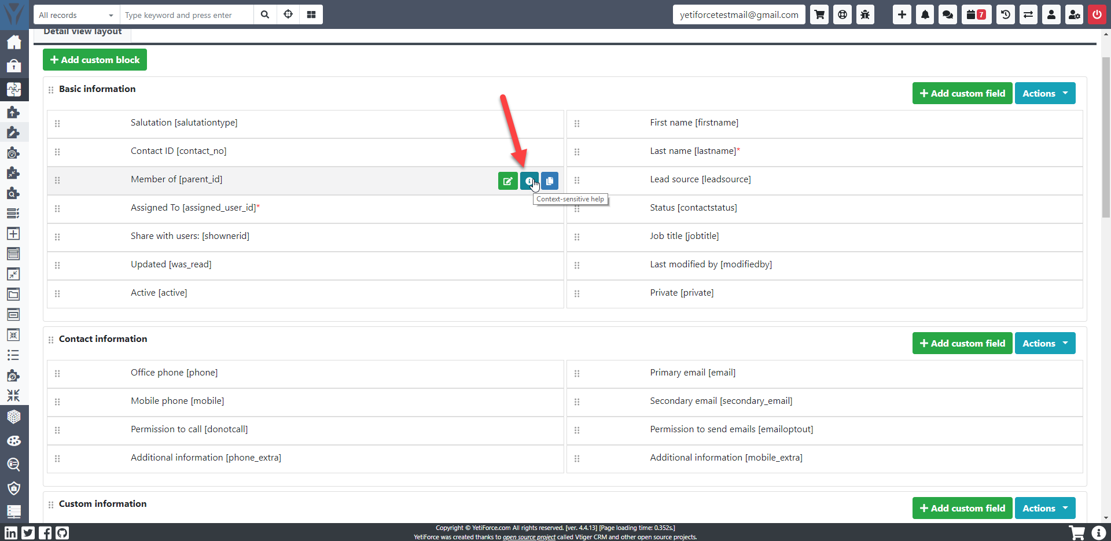Open the bug report icon in top bar
This screenshot has width=1111, height=541.
865,14
